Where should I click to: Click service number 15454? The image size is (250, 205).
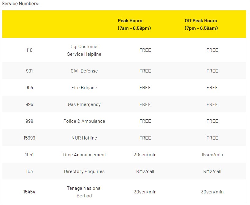29,192
